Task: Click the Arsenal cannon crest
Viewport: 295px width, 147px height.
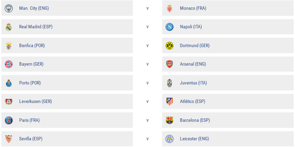Action: [x=170, y=64]
